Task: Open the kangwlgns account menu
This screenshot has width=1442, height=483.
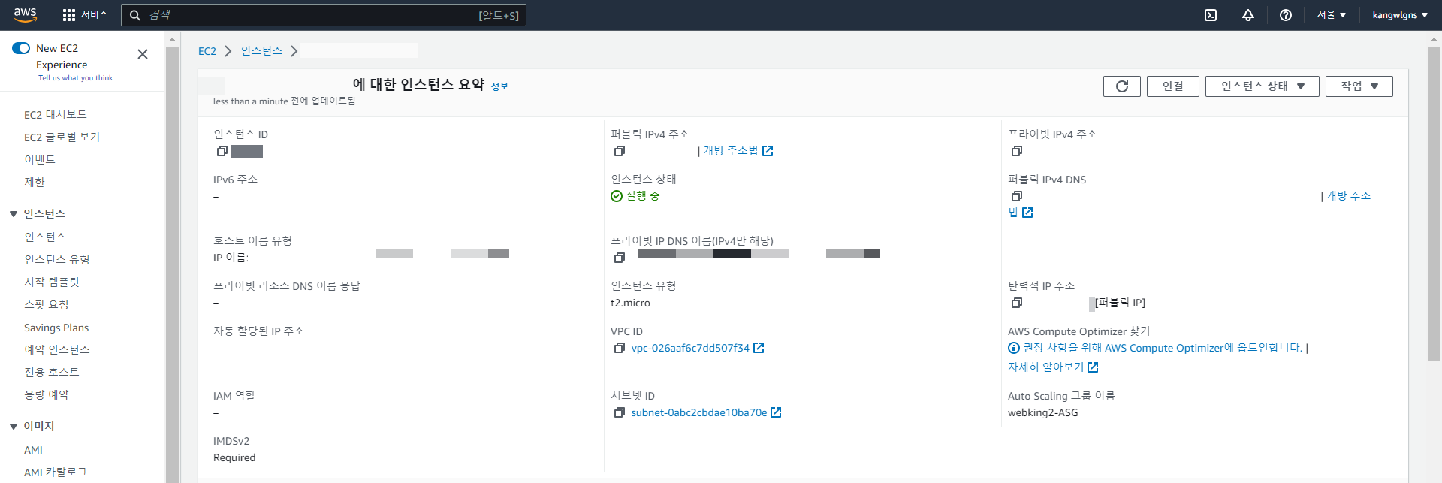Action: pos(1400,15)
